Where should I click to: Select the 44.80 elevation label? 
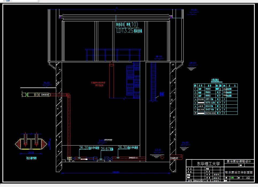click(194, 10)
